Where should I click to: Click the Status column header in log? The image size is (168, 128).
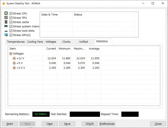(103, 15)
